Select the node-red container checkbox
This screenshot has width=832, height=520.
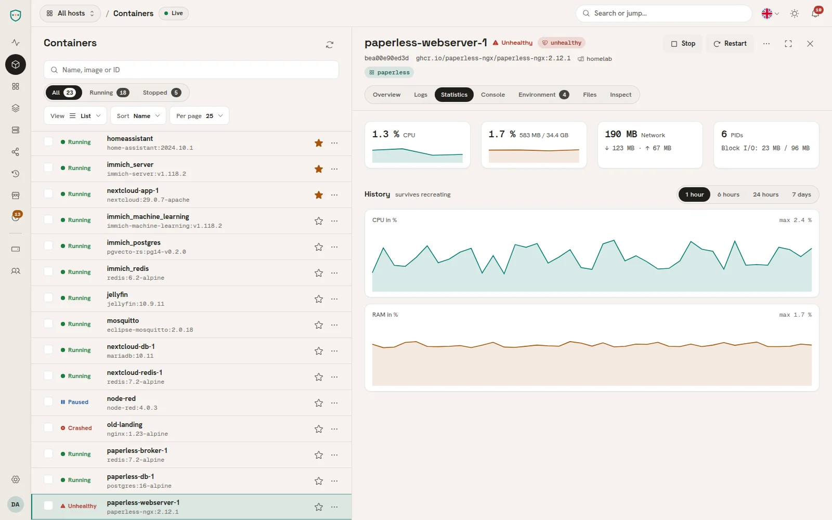(x=48, y=401)
